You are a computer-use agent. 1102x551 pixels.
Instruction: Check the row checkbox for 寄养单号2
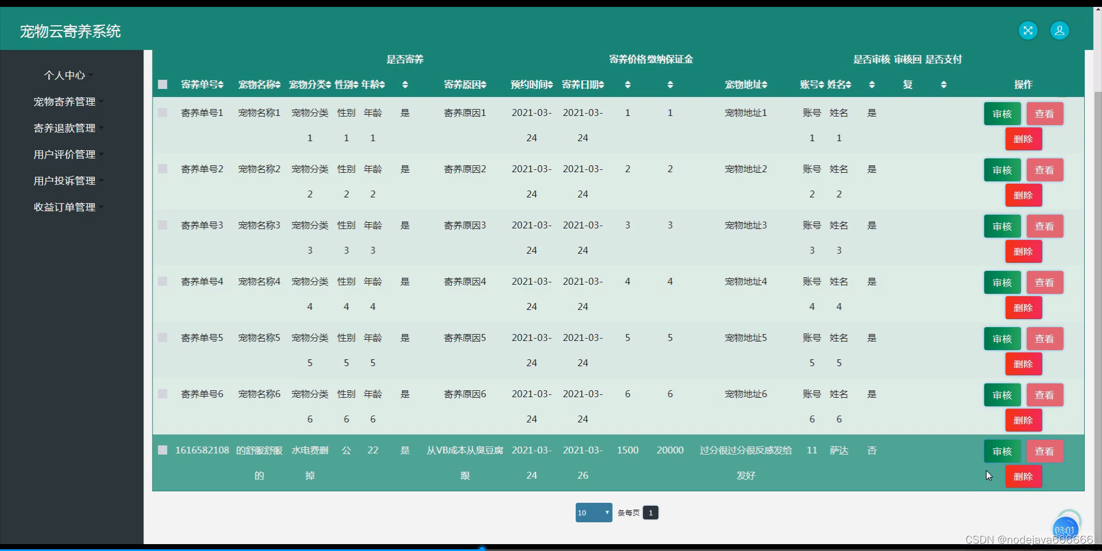click(162, 169)
